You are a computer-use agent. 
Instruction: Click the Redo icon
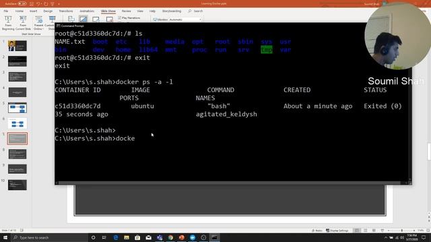click(x=46, y=4)
